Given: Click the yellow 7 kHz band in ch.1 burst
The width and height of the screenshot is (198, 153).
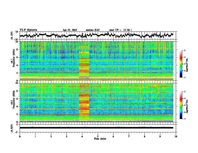Looking at the screenshot, I should pyautogui.click(x=84, y=52).
